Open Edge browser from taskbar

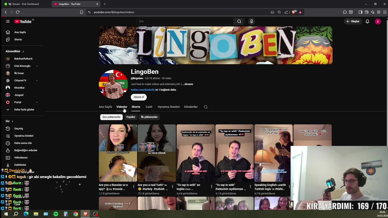(26, 214)
